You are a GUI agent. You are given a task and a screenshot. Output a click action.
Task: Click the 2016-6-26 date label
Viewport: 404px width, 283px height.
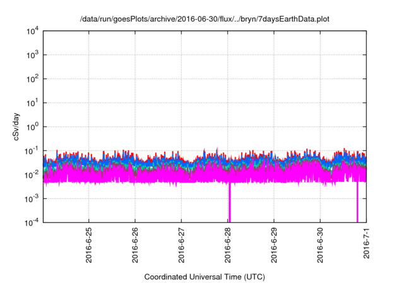click(x=135, y=245)
